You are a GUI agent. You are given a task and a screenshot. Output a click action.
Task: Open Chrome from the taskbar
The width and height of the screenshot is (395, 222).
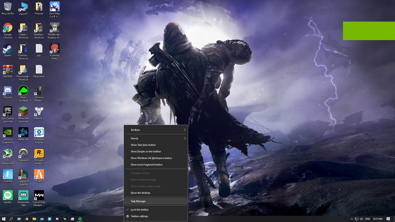coord(27,219)
